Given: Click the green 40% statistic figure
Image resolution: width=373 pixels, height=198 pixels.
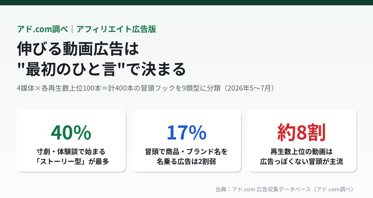Looking at the screenshot, I should click(x=71, y=133).
